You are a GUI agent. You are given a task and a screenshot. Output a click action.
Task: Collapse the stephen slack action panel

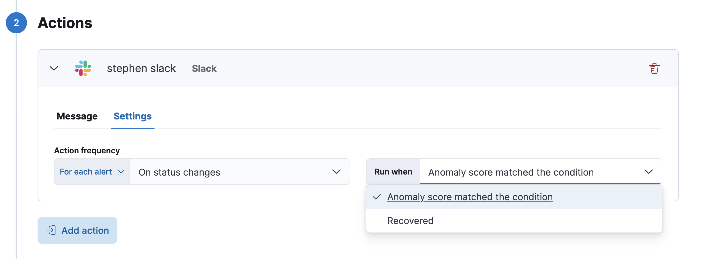(x=54, y=68)
